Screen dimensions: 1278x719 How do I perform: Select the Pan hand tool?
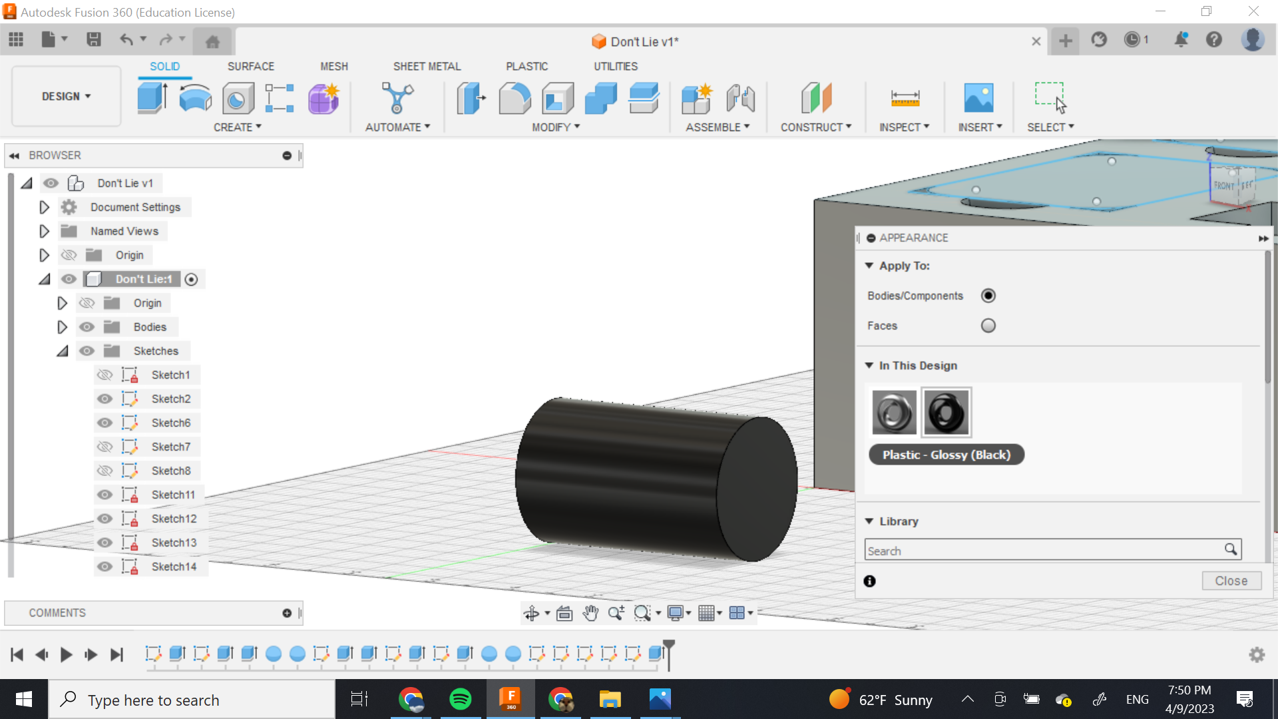pos(590,613)
